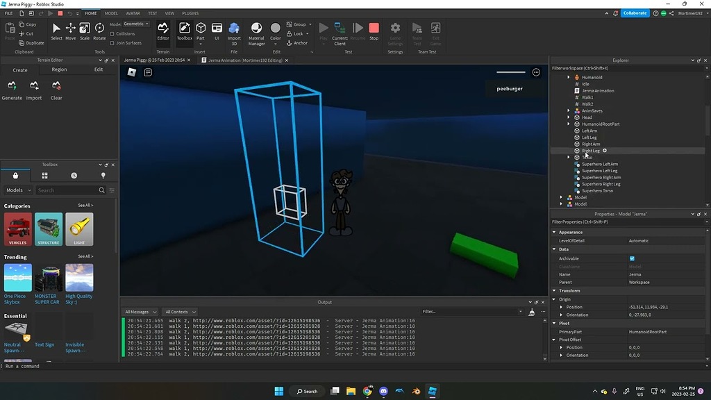Image resolution: width=711 pixels, height=400 pixels.
Task: Open the Mode Geometric dropdown
Action: click(136, 24)
